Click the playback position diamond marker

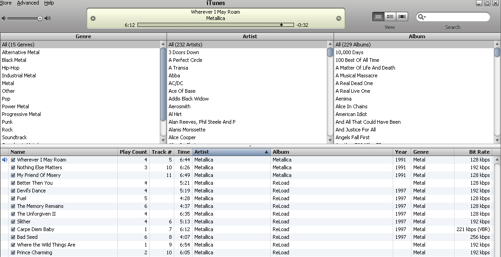[282, 25]
